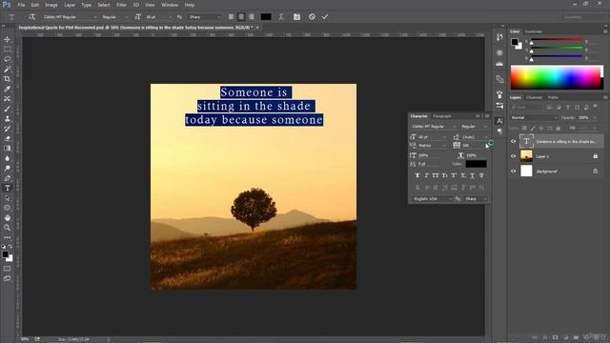This screenshot has width=610, height=343.
Task: Switch to the Paths tab
Action: pyautogui.click(x=553, y=97)
